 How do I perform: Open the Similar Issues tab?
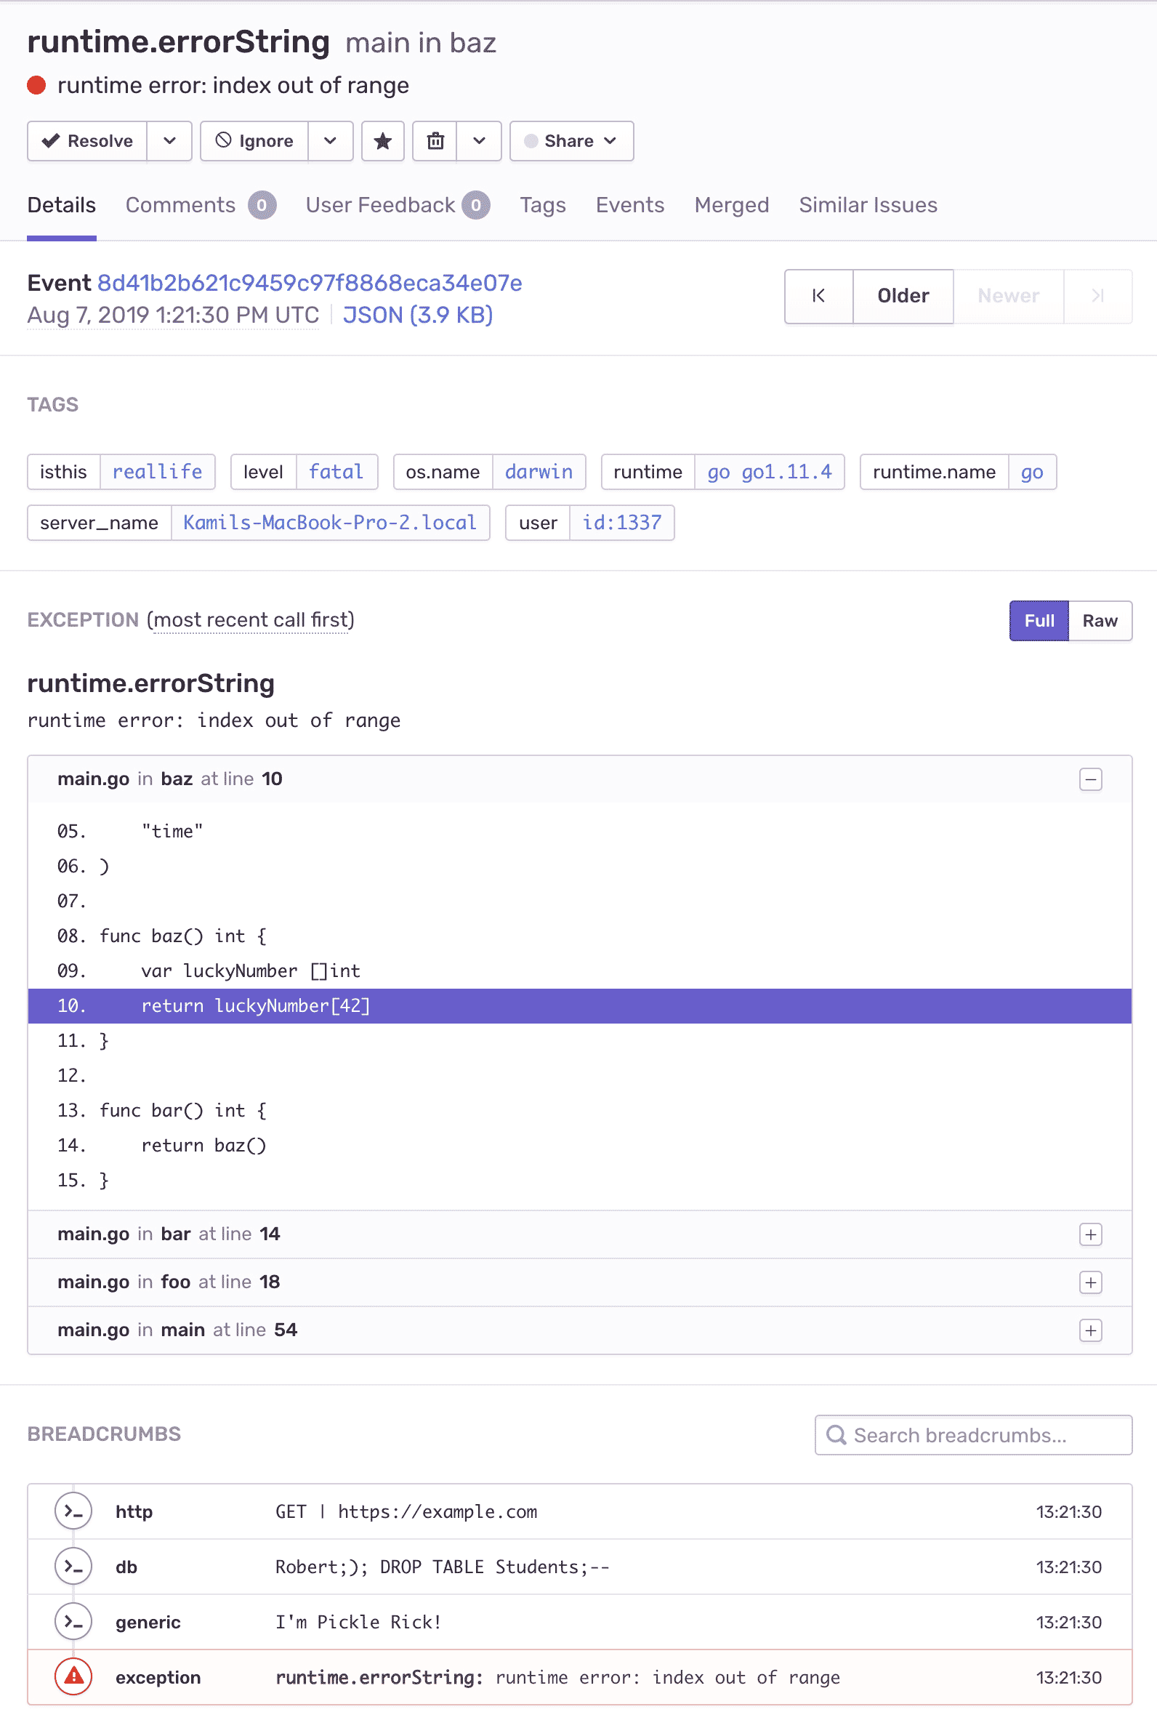pos(868,205)
